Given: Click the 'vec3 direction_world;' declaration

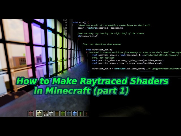Looking at the screenshot, I should (x=99, y=50).
